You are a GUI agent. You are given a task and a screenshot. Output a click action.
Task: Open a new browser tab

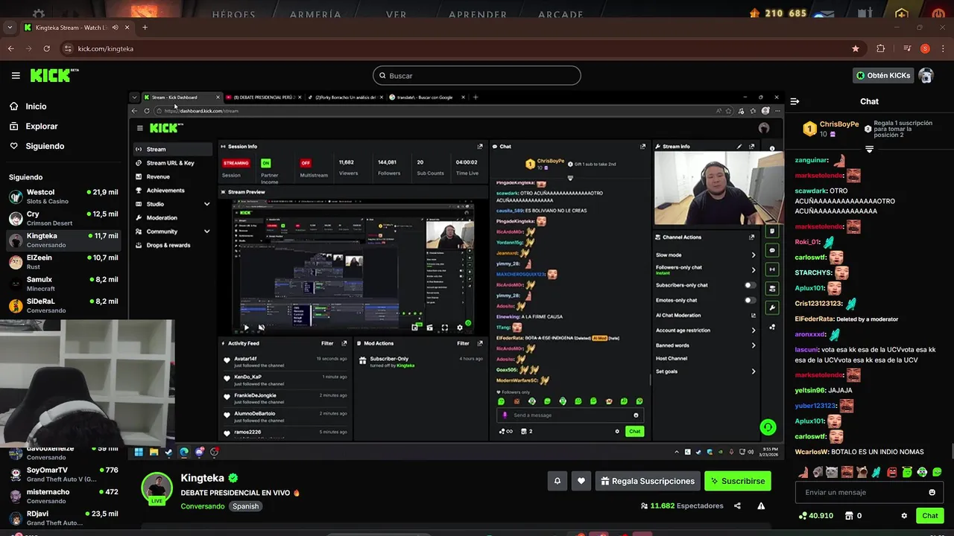[145, 28]
